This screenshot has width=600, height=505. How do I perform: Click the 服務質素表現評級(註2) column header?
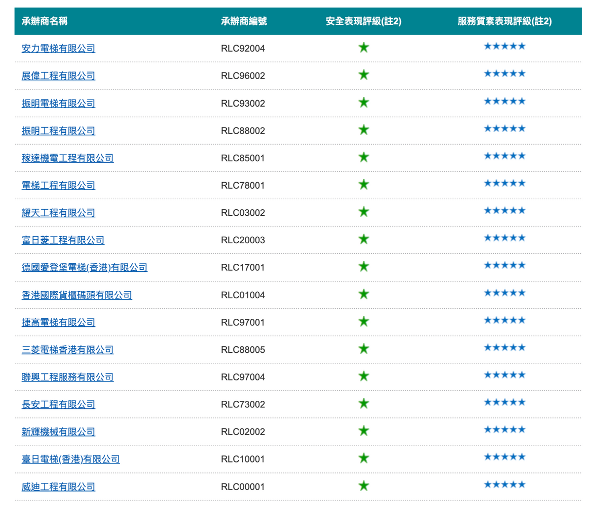pos(505,21)
